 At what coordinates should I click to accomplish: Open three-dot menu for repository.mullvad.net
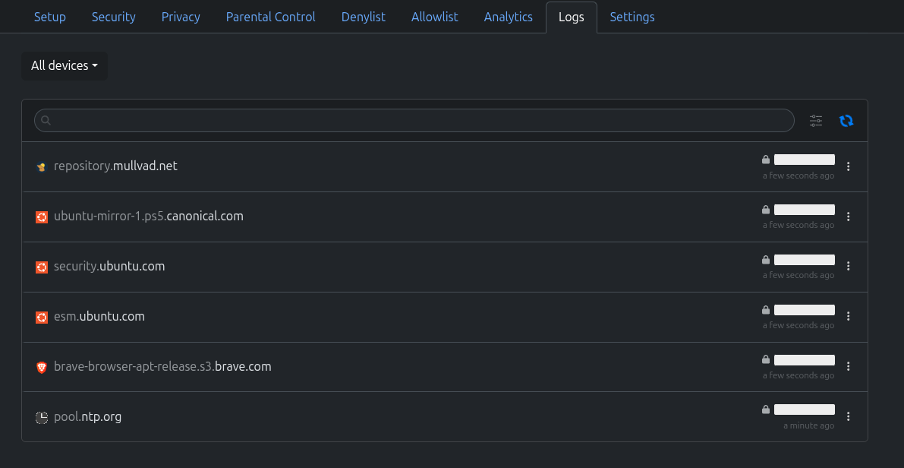849,166
